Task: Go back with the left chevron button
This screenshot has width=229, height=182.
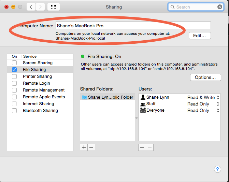Action: tap(31, 7)
